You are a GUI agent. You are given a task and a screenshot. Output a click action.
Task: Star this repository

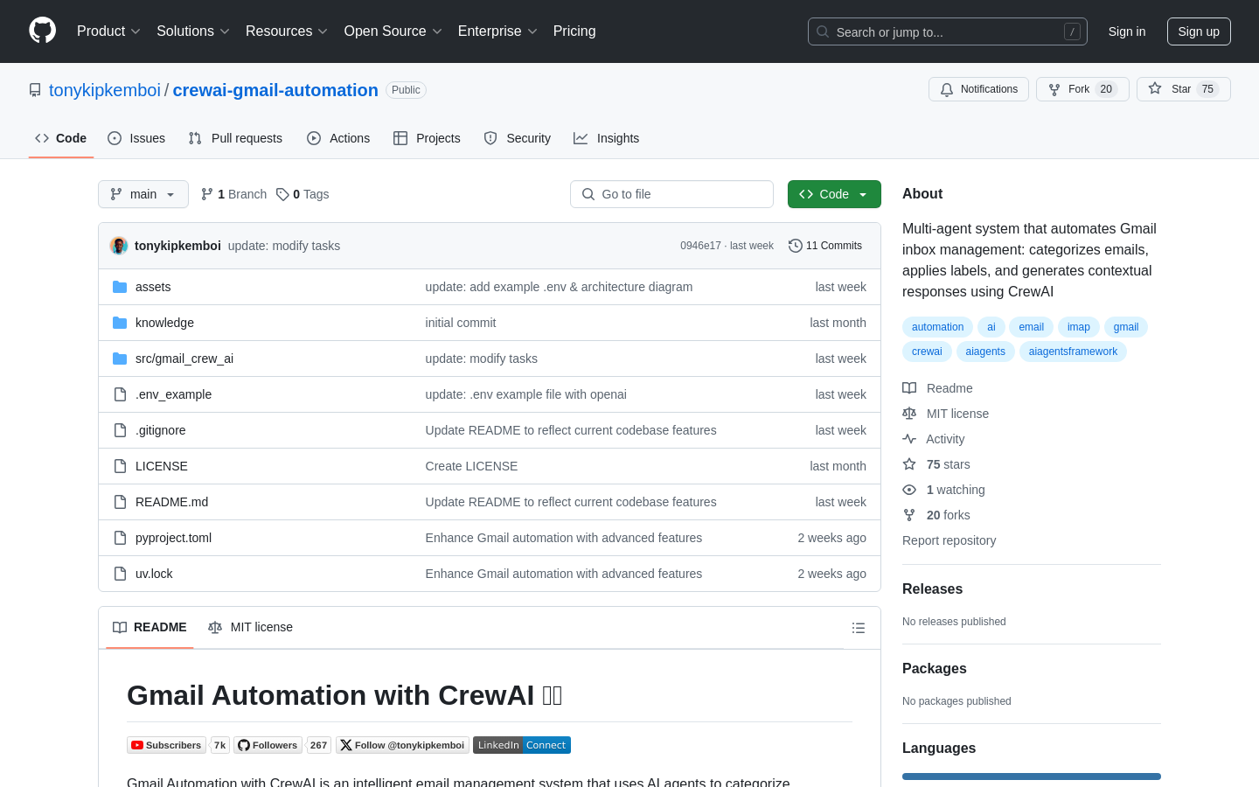(x=1183, y=89)
